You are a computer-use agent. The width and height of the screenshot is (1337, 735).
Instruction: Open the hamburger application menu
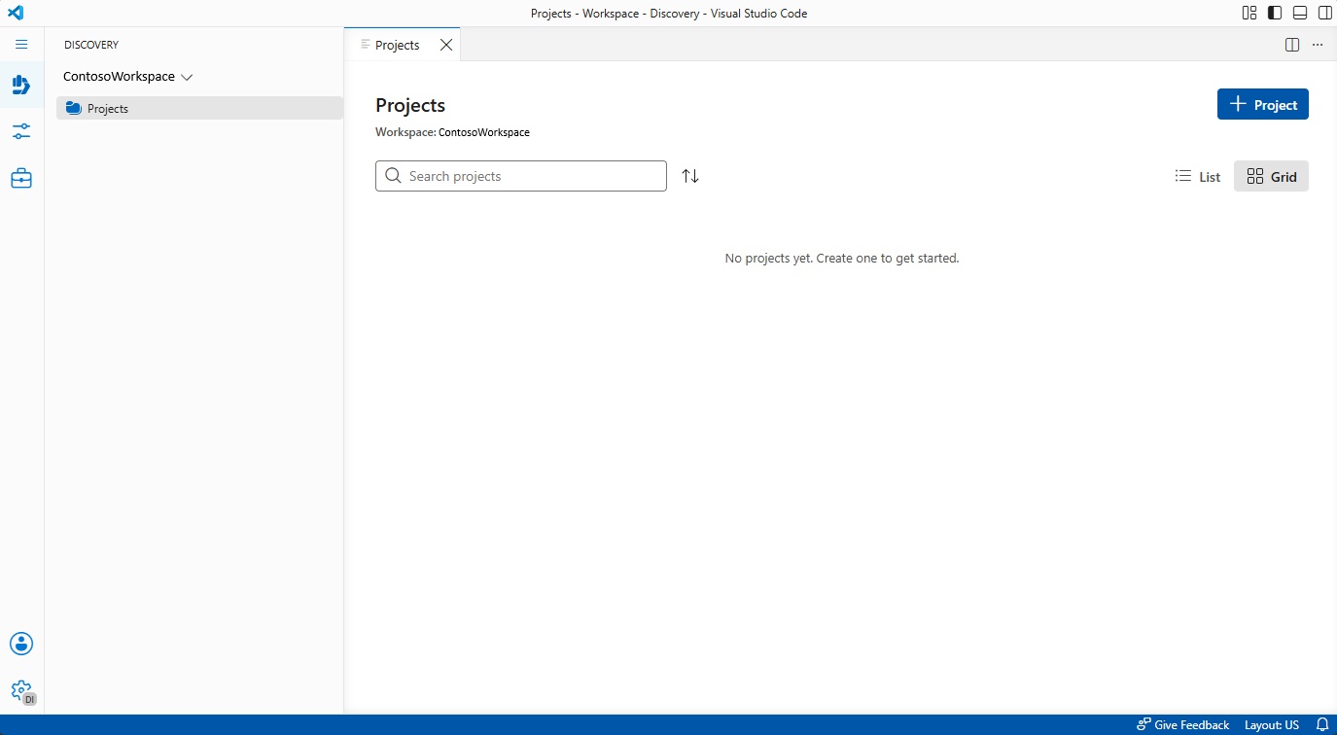coord(21,45)
